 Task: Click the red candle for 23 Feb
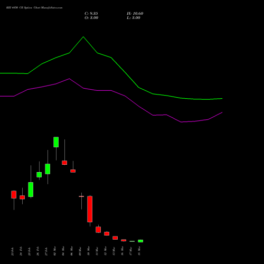point(14,194)
